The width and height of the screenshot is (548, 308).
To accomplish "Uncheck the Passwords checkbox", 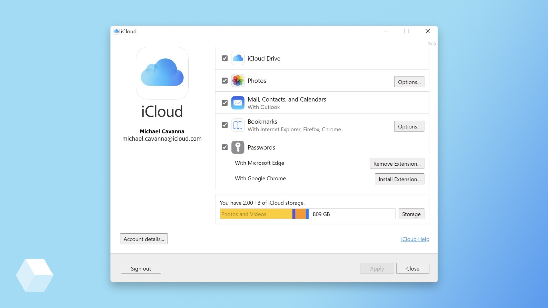I will point(225,147).
